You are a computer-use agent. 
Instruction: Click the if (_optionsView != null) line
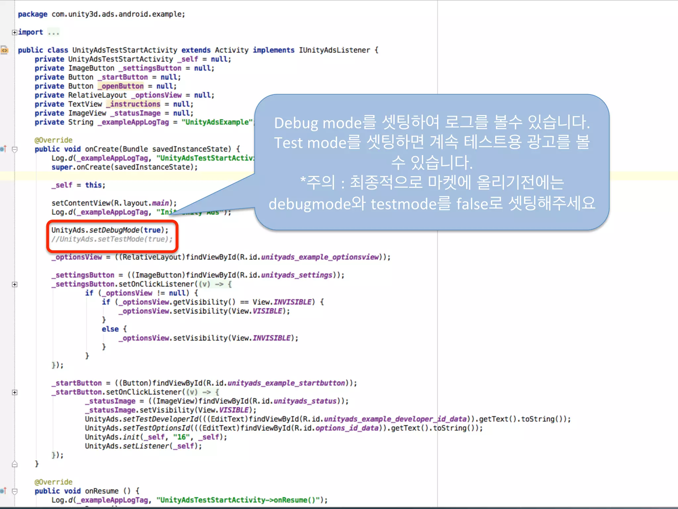(141, 293)
